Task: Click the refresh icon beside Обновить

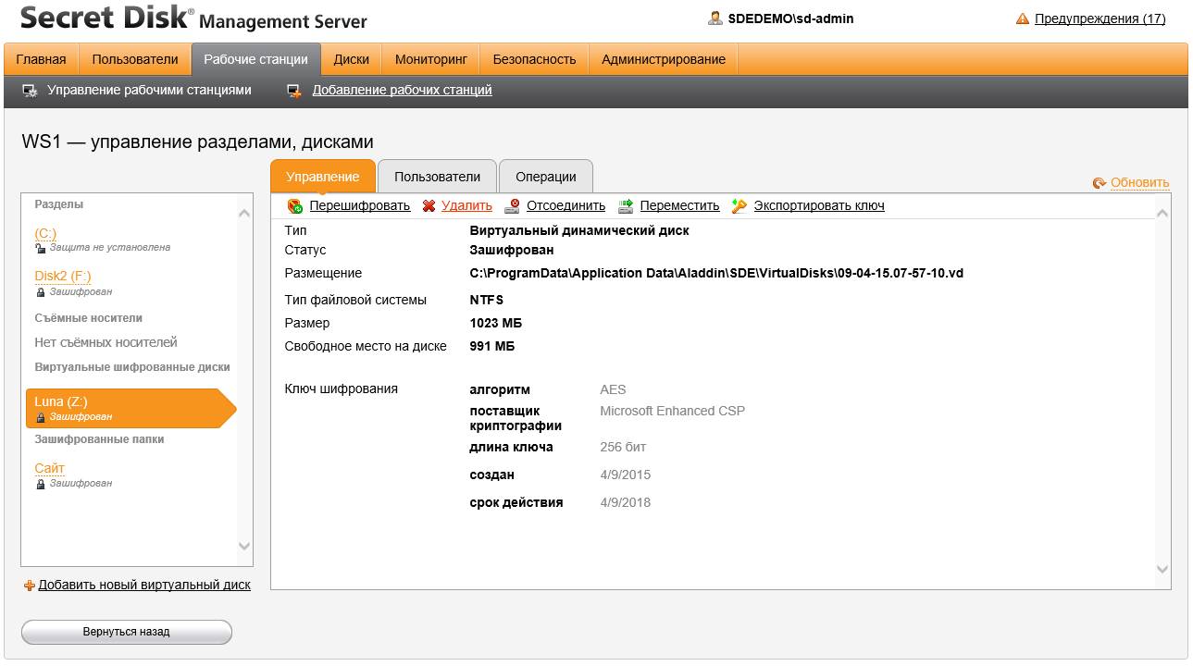Action: click(1100, 183)
